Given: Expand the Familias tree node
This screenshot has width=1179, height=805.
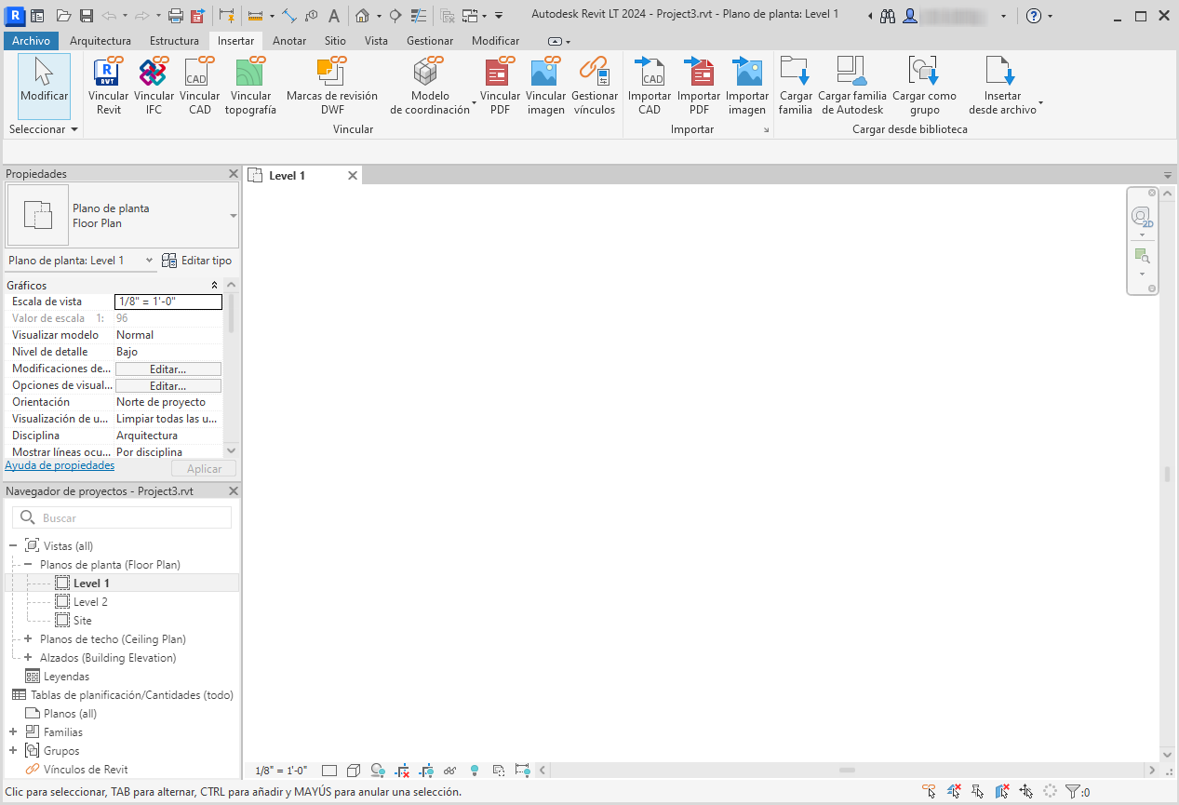Looking at the screenshot, I should [x=13, y=732].
